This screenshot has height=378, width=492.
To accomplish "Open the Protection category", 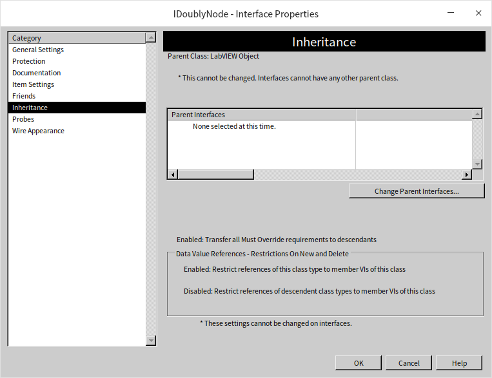I will coord(29,61).
